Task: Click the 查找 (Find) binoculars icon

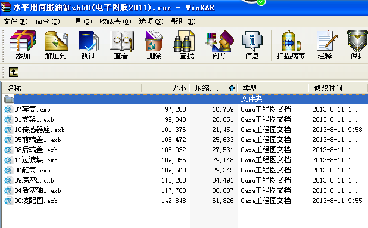Action: pos(185,41)
